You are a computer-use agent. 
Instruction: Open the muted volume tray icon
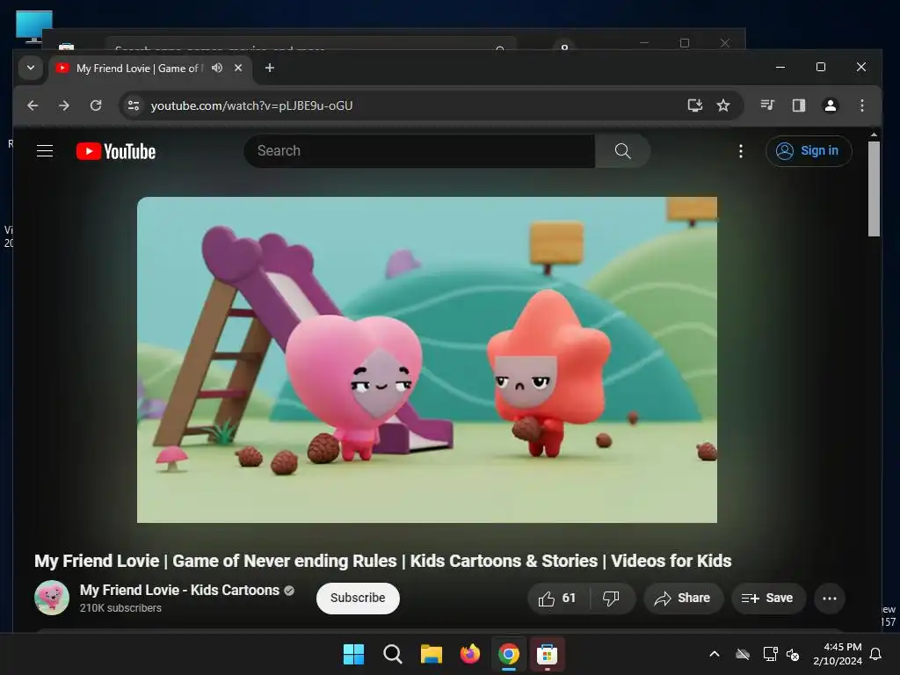[794, 654]
